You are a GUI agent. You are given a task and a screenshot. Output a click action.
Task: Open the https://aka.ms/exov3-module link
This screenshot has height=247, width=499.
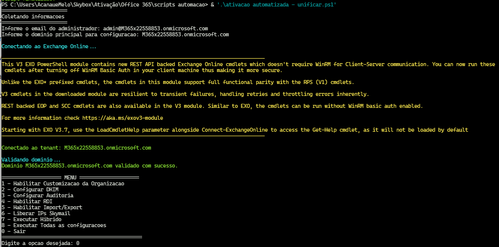coord(123,118)
